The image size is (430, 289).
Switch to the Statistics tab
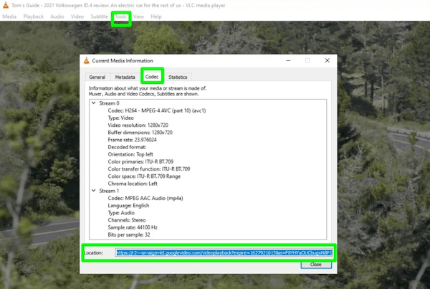point(178,77)
